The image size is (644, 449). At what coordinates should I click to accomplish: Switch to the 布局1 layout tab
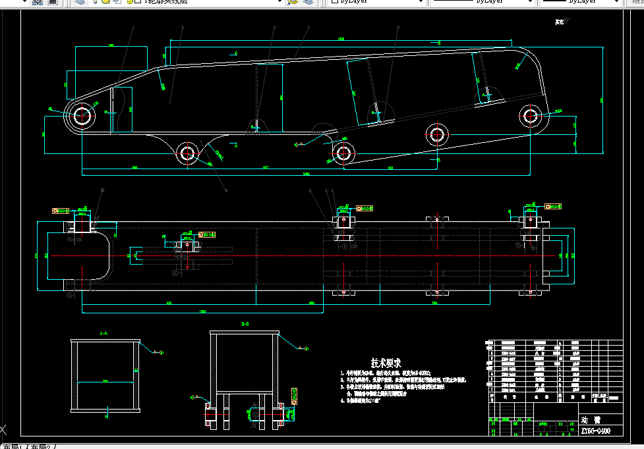click(13, 446)
